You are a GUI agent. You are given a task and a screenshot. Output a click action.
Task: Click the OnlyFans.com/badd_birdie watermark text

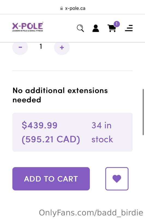click(91, 213)
